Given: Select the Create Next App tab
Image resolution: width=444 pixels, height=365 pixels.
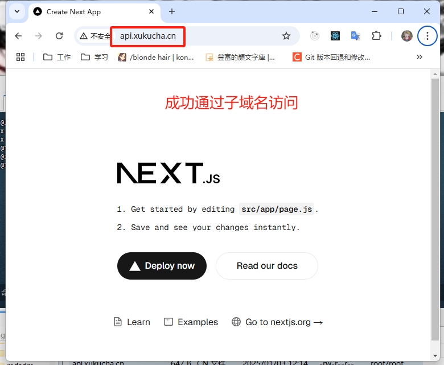Looking at the screenshot, I should (x=94, y=12).
